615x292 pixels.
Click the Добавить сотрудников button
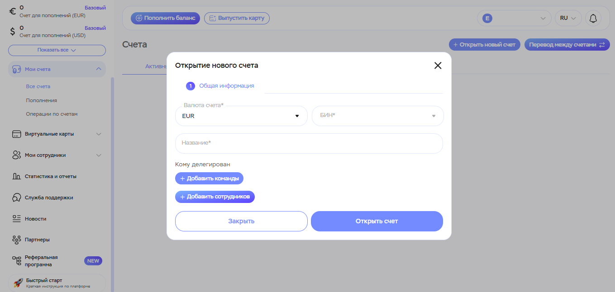[215, 197]
